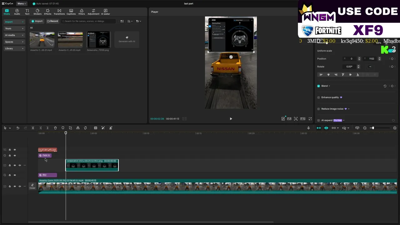Hide the Blur effect track

click(x=15, y=175)
